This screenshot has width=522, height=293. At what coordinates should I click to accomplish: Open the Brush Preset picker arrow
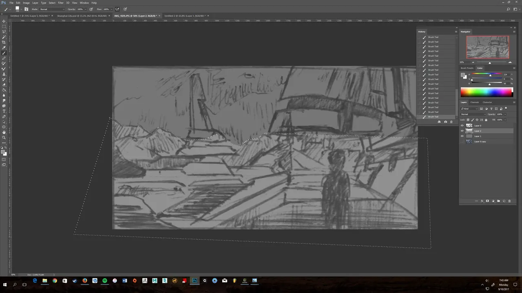tap(22, 9)
